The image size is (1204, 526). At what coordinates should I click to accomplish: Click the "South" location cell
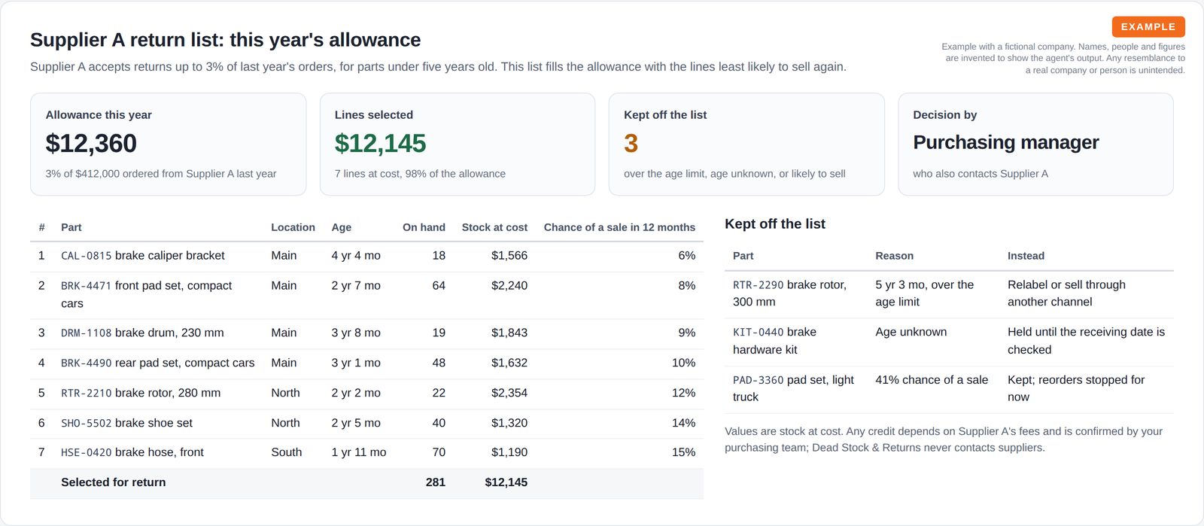[x=286, y=452]
